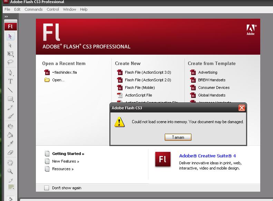The width and height of the screenshot is (273, 201).
Task: Create Flash File (ActionScript 3.0)
Action: (148, 72)
